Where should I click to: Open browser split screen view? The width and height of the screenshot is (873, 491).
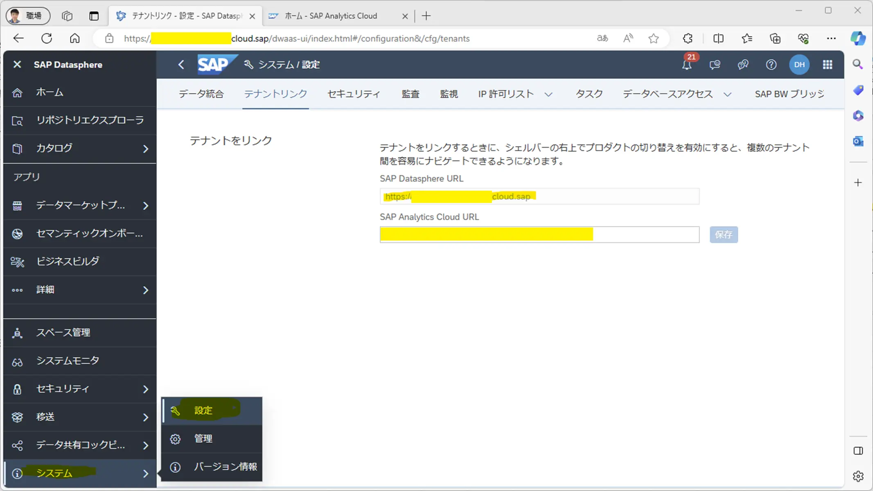[x=718, y=38]
